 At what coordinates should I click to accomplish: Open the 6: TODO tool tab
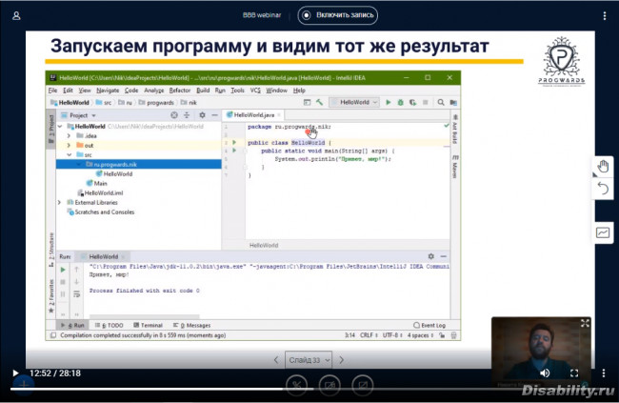(109, 325)
